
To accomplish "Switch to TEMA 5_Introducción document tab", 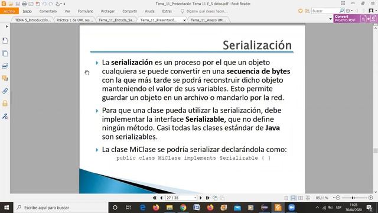I will 33,20.
